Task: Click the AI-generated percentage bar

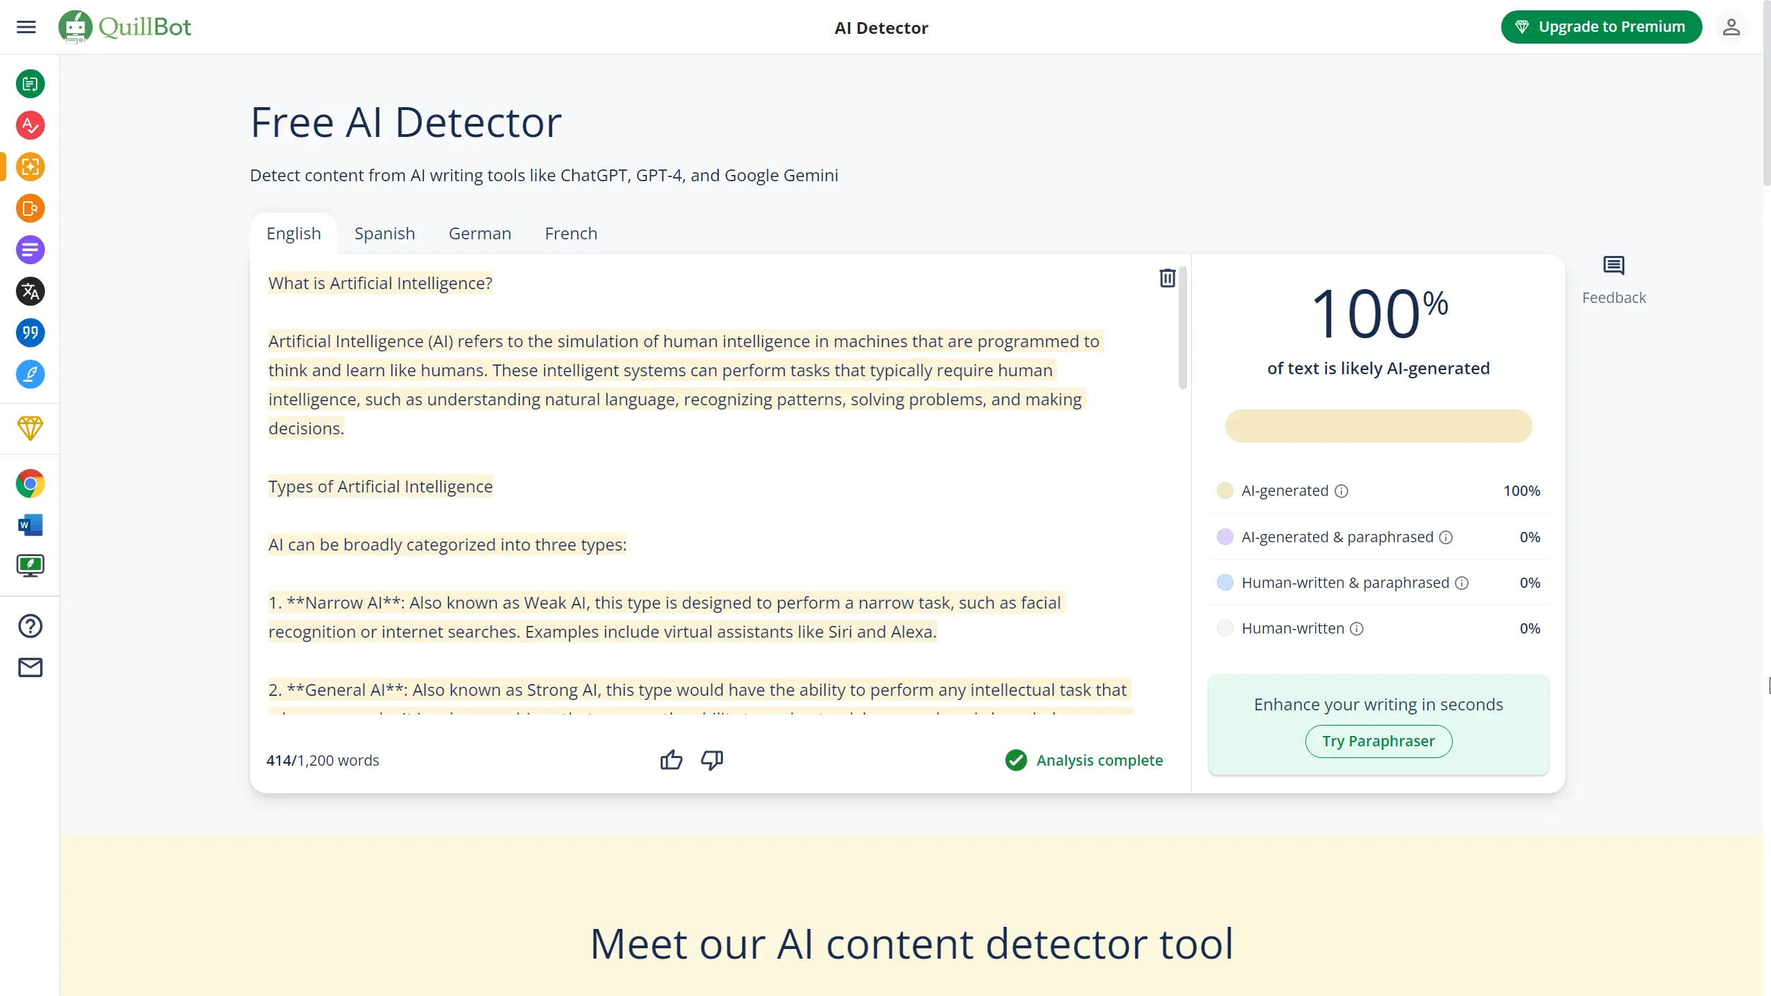Action: (x=1378, y=426)
